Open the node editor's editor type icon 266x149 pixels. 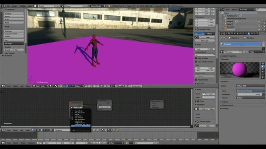coord(3,130)
